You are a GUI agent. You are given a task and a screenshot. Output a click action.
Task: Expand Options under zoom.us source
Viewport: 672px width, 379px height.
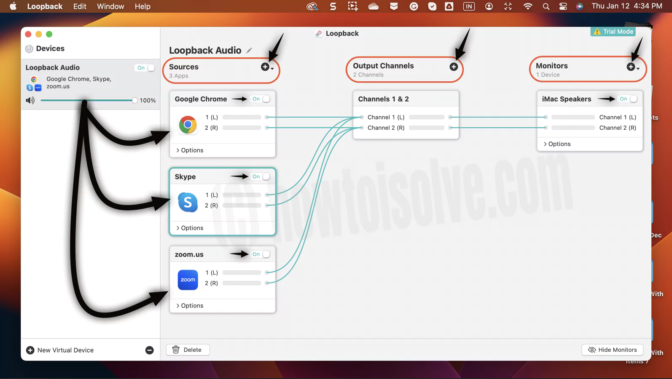pos(190,306)
